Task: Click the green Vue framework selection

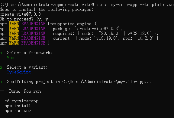Action: [x=11, y=57]
